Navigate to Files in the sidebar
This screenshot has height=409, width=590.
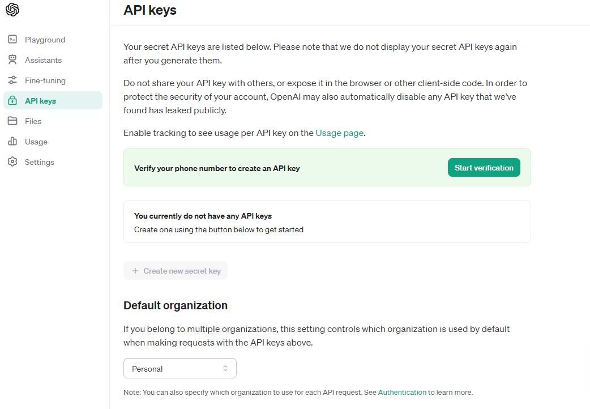33,121
